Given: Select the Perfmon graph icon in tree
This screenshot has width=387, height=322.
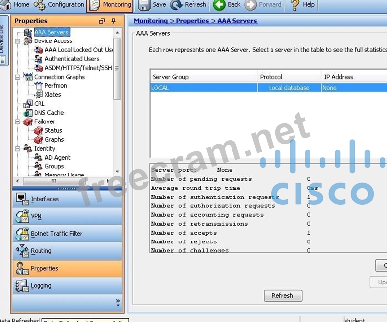Looking at the screenshot, I should (x=39, y=86).
